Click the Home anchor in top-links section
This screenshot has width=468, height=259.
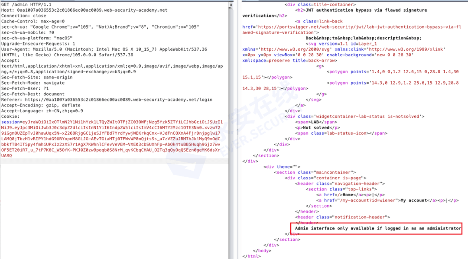[348, 194]
